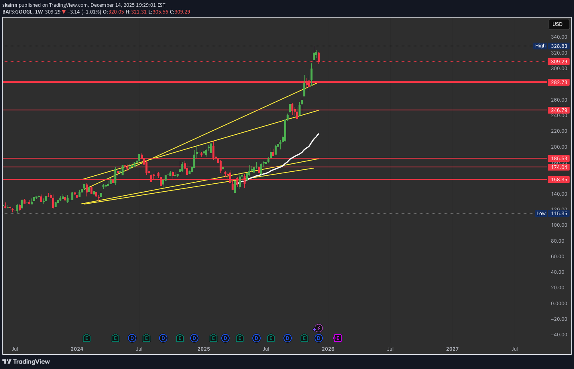
Task: Click the dividend D icon right of 2025 label
Action: 225,338
